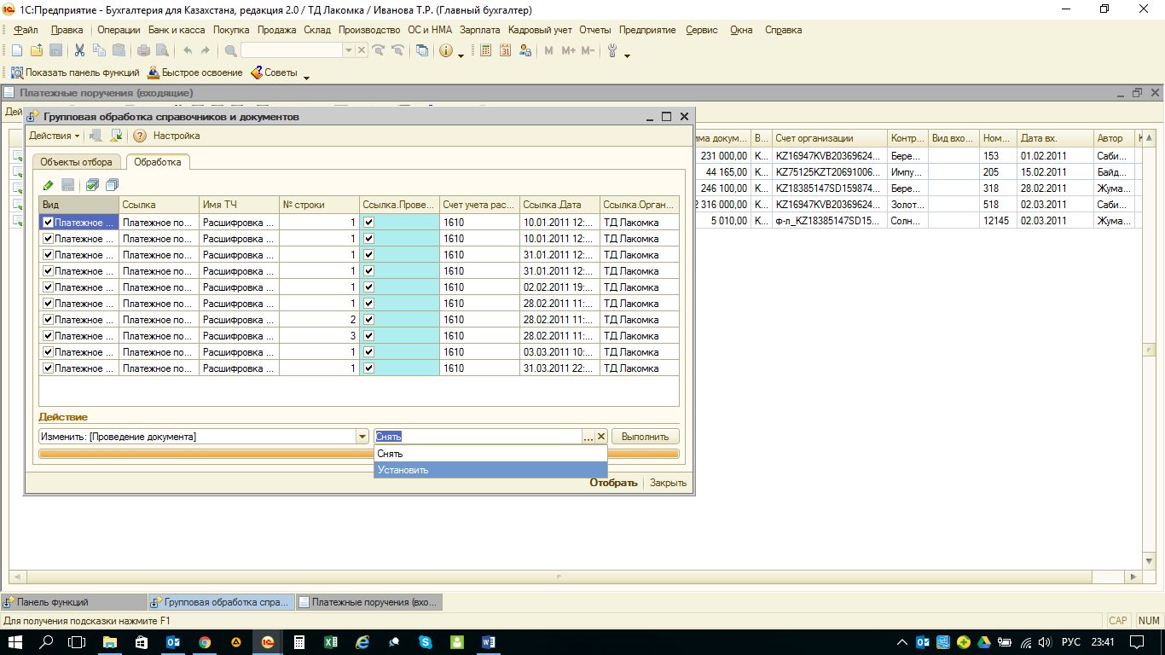1165x655 pixels.
Task: Click the Закрыть button in dialog
Action: [x=668, y=483]
